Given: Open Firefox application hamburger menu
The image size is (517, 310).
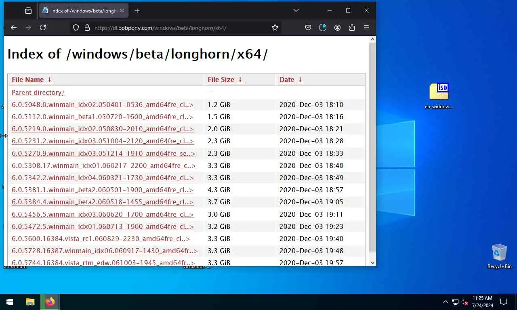Looking at the screenshot, I should click(366, 28).
